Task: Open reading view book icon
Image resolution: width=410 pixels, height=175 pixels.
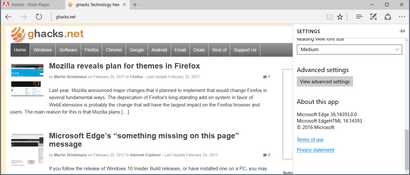Action: [x=329, y=17]
